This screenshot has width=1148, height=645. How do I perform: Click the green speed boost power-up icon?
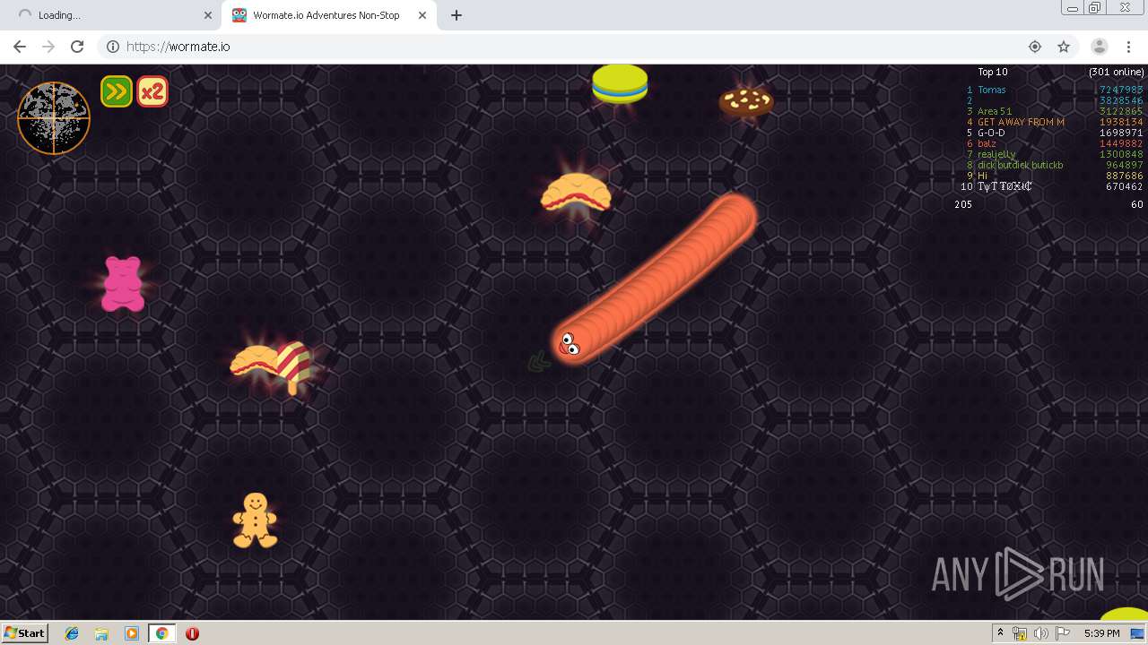coord(117,91)
